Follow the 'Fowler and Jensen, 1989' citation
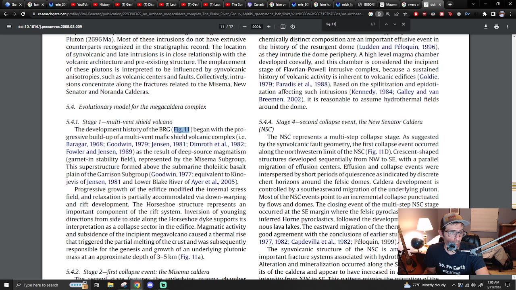The height and width of the screenshot is (290, 516). coord(99,152)
